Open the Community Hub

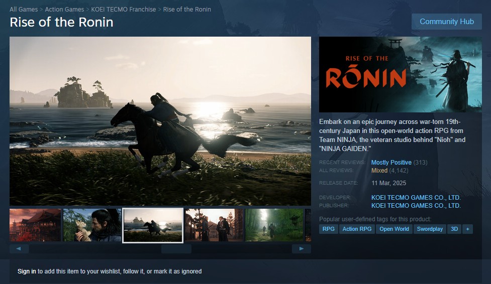[x=447, y=22]
